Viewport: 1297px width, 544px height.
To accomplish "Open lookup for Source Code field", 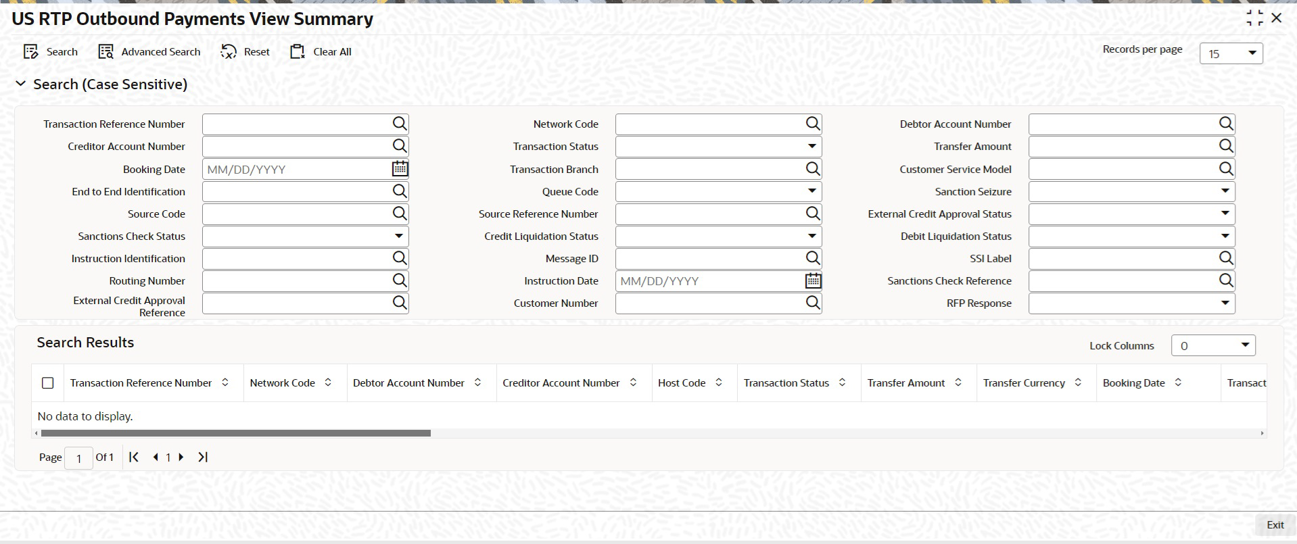I will pos(400,214).
